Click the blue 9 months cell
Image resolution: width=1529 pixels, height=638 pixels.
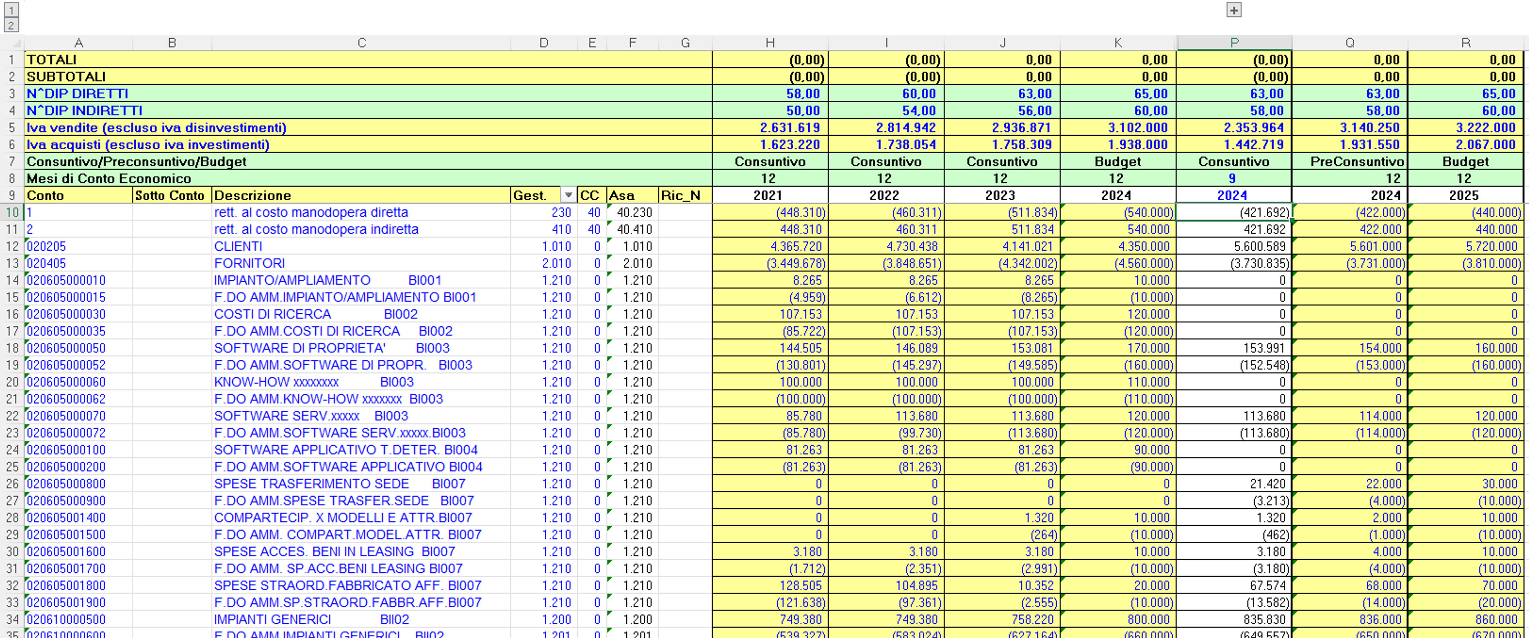[x=1234, y=179]
